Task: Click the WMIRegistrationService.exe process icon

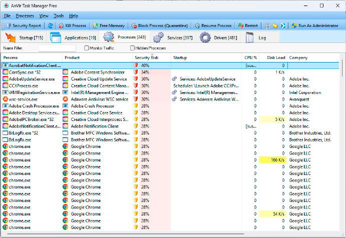Action: (x=6, y=92)
